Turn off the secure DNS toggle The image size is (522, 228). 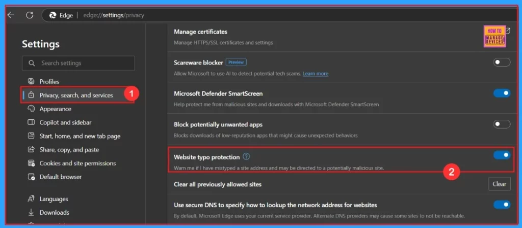click(x=502, y=205)
